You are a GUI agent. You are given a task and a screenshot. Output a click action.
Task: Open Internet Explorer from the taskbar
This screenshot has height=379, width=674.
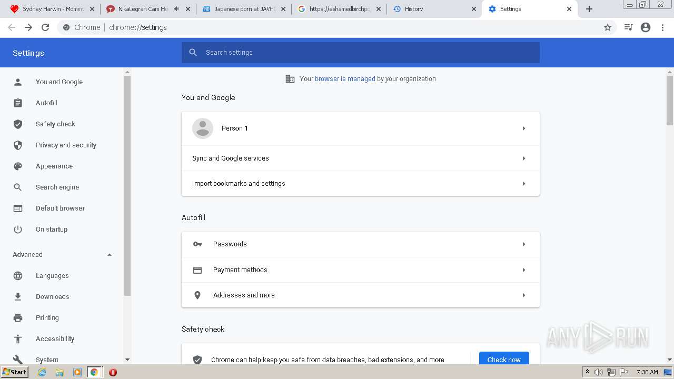(x=42, y=372)
